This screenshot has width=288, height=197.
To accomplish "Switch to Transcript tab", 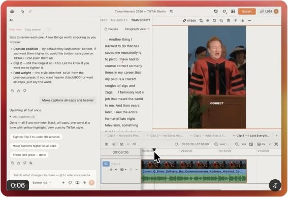I will coord(141,20).
